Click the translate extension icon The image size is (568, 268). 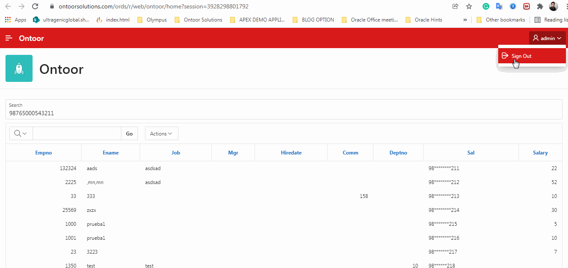pyautogui.click(x=499, y=6)
